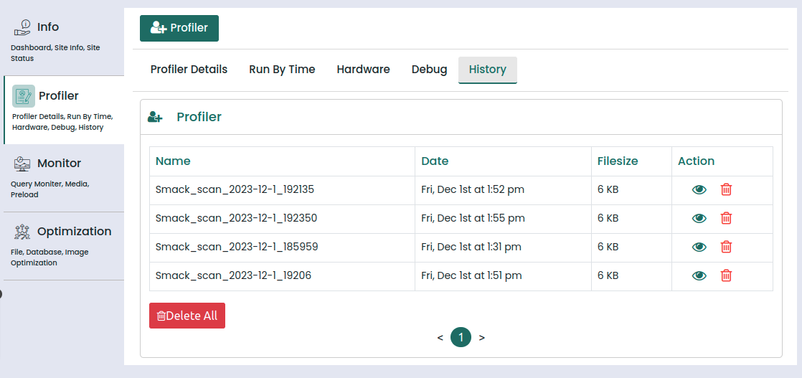View the Smack_scan_2023-12-1_19206 scan report
This screenshot has width=802, height=378.
click(x=699, y=275)
